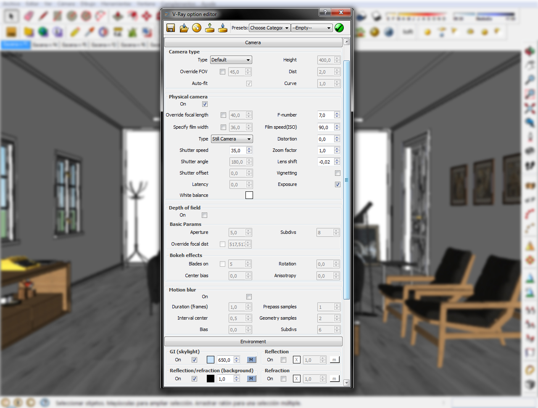Open the Still Camera type dropdown
538x408 pixels.
231,139
